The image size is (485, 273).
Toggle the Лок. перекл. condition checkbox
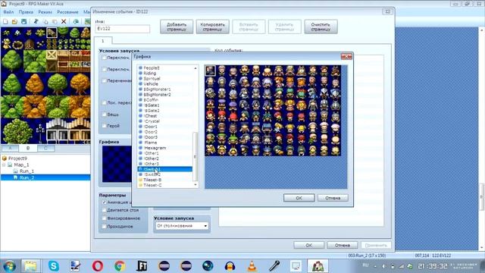coord(104,103)
